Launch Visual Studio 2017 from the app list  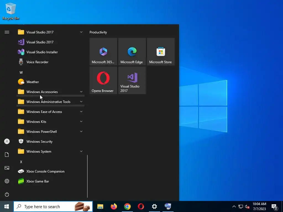[51, 42]
